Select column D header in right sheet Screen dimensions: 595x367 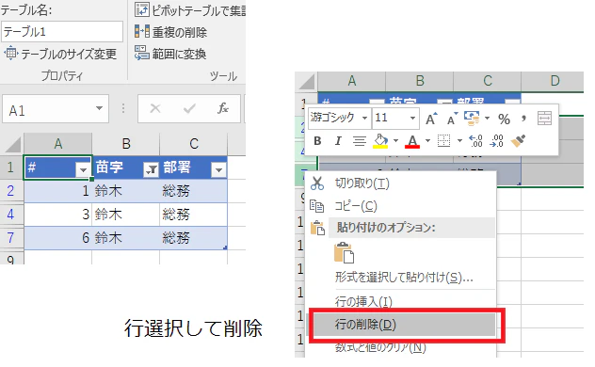click(553, 81)
